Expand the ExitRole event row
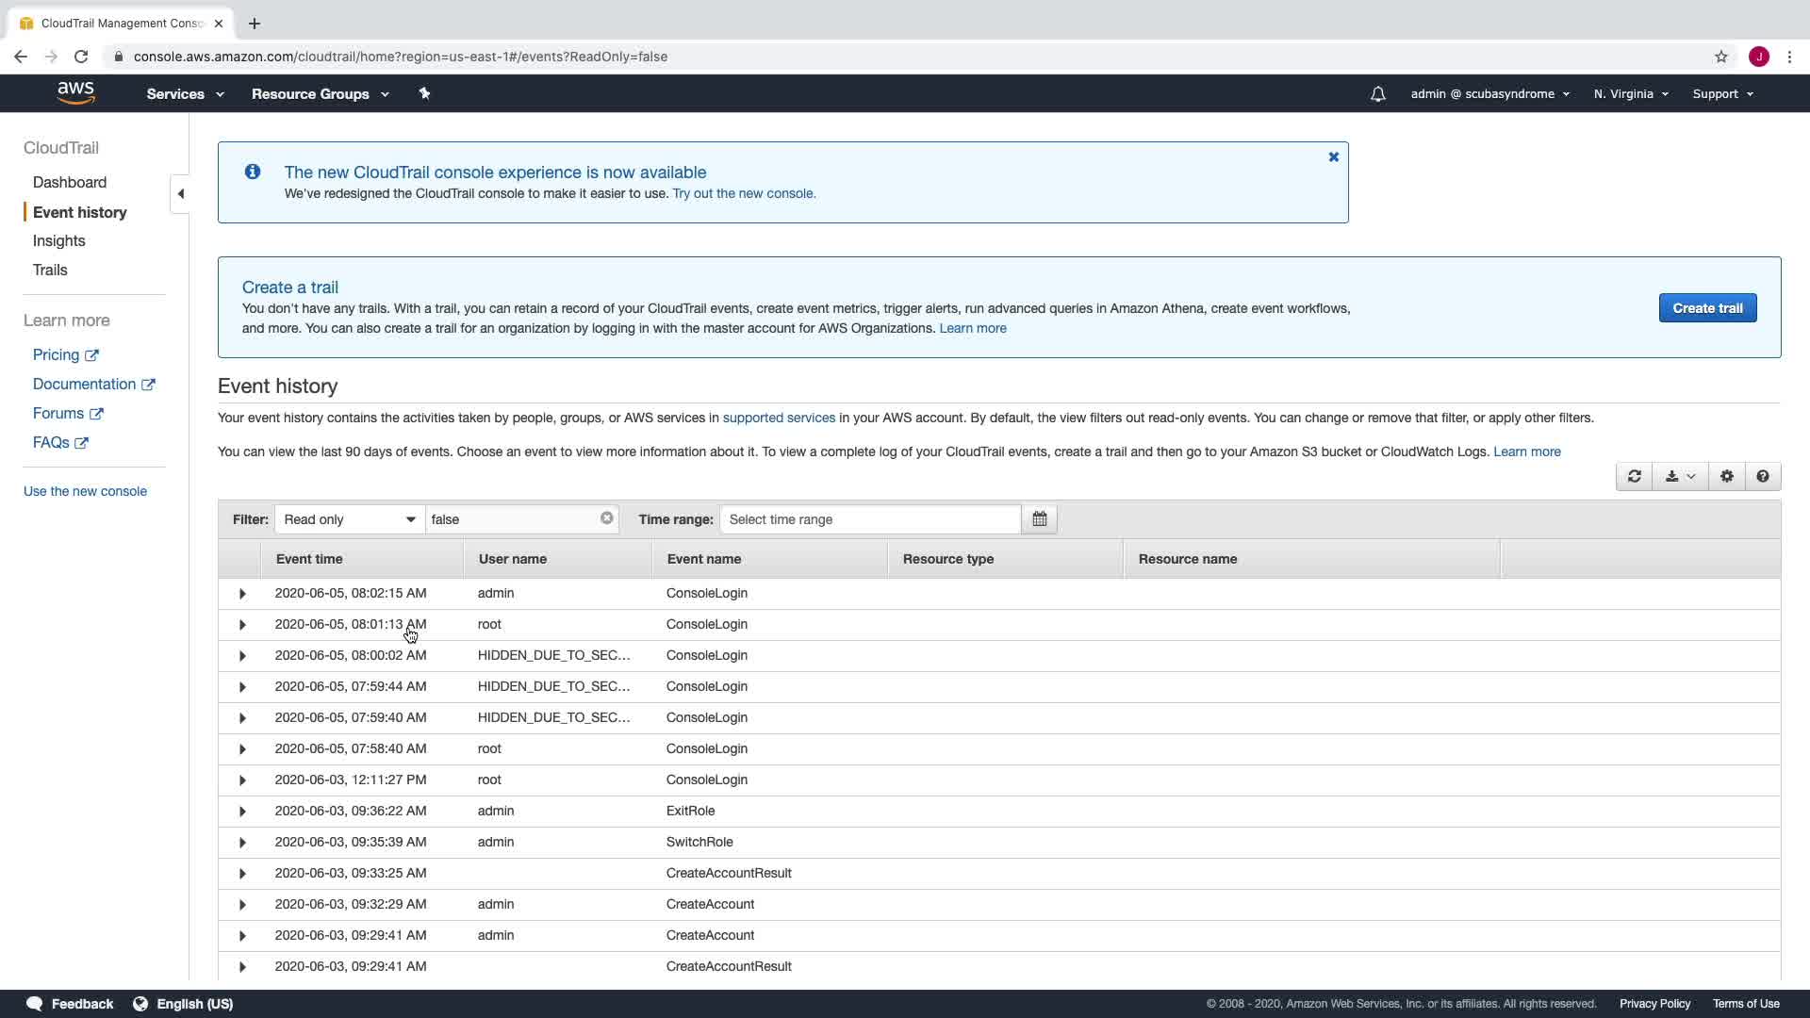 click(x=242, y=812)
